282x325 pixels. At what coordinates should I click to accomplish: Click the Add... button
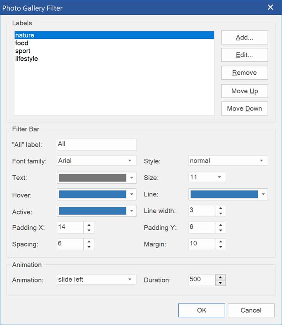pyautogui.click(x=245, y=38)
